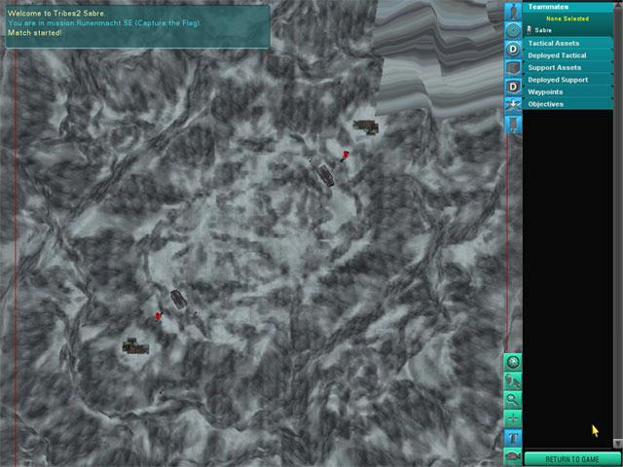Click the player-and-pointer select mode icon
The image size is (623, 467).
[513, 381]
